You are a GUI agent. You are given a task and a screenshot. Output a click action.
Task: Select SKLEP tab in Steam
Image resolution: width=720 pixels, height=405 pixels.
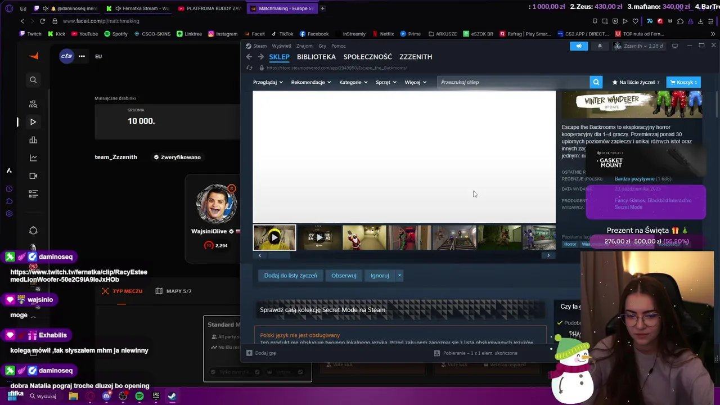coord(279,57)
